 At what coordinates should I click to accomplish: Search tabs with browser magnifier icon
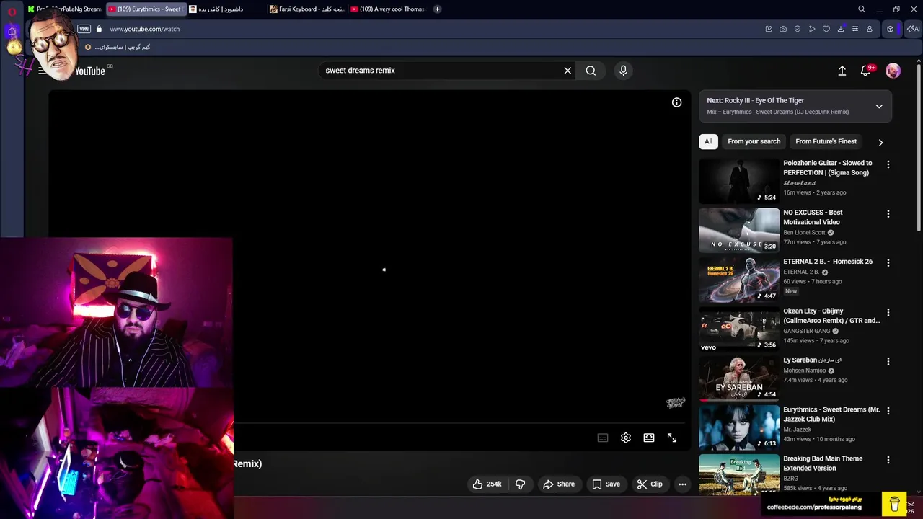pyautogui.click(x=861, y=9)
